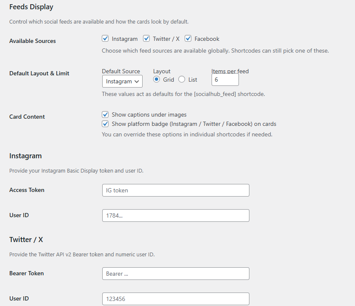355x306 pixels.
Task: Click the Items per feed text label
Action: click(x=230, y=72)
